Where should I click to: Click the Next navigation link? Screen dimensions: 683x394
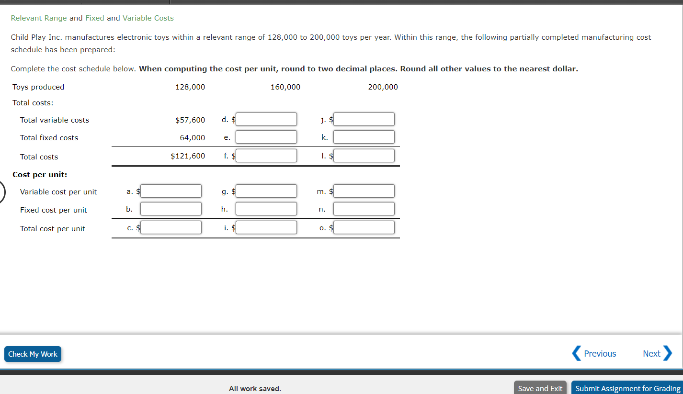pos(651,353)
